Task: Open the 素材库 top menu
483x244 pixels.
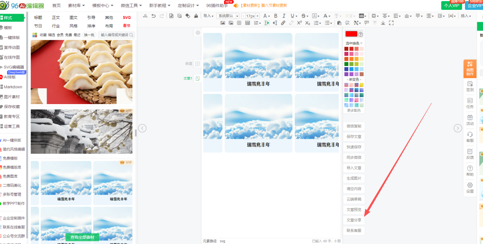Action: pyautogui.click(x=76, y=6)
